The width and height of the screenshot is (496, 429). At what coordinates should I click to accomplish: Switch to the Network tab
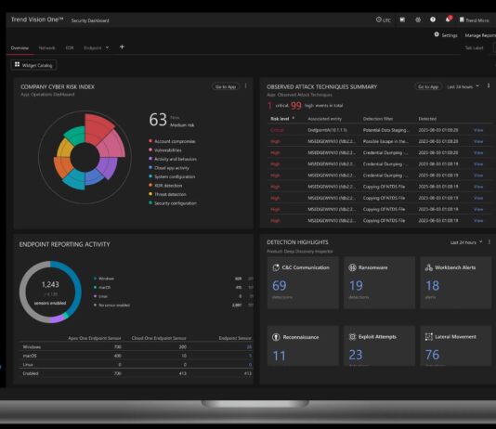(46, 48)
